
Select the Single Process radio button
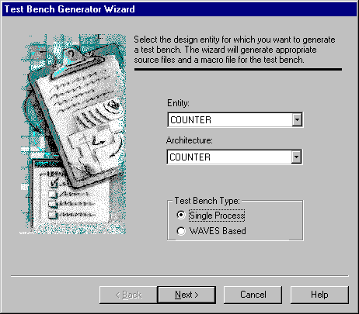[x=181, y=215]
